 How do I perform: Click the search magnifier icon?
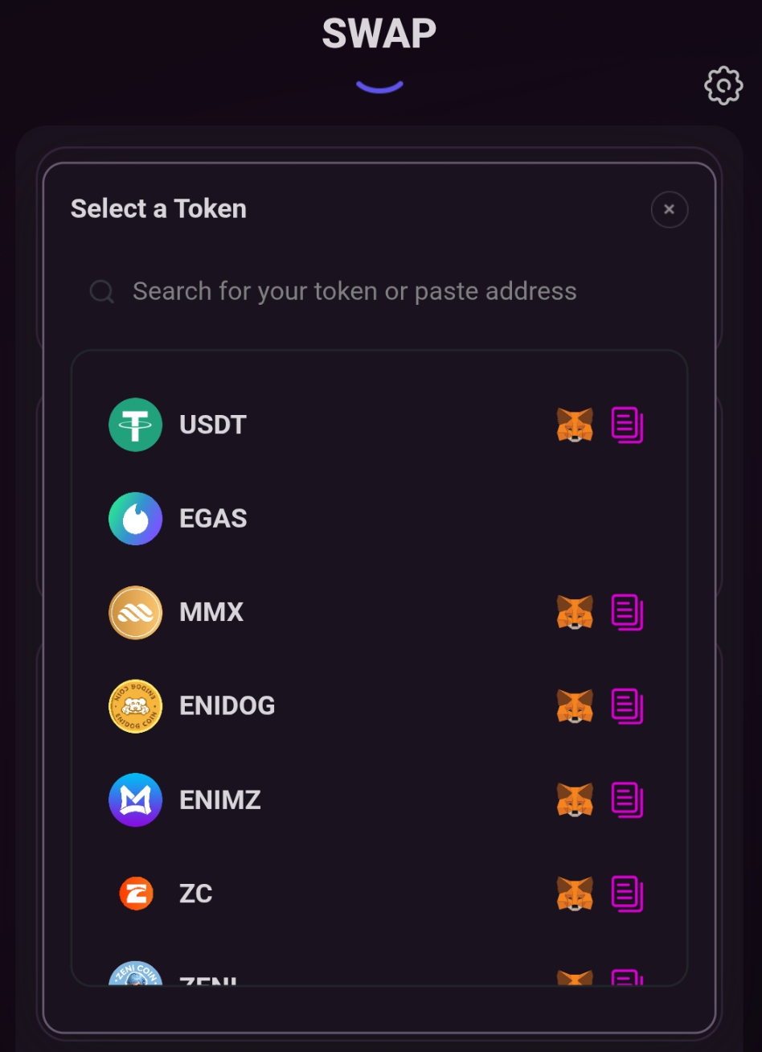coord(101,291)
